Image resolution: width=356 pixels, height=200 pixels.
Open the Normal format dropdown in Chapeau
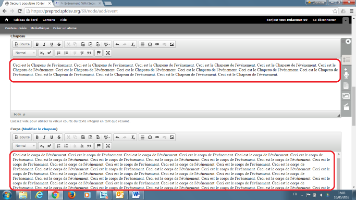click(24, 53)
